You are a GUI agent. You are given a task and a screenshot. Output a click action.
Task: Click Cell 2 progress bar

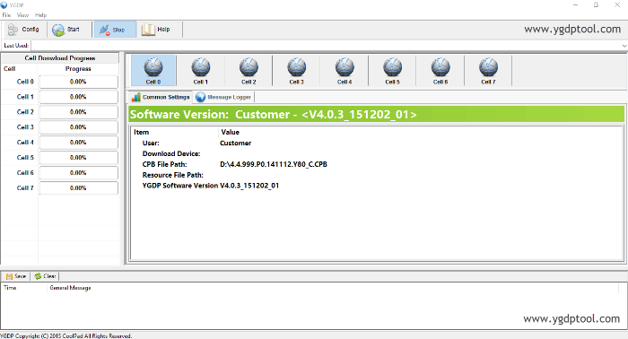pos(79,112)
